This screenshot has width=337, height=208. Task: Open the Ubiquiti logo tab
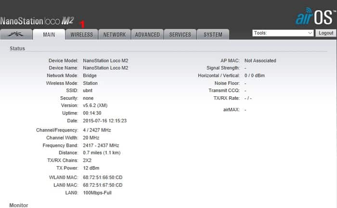(x=16, y=34)
